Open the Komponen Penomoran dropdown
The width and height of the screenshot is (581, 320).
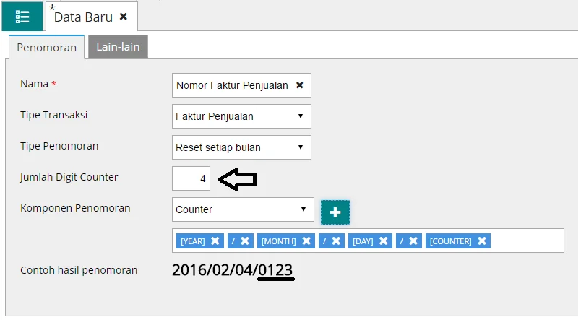click(x=243, y=209)
